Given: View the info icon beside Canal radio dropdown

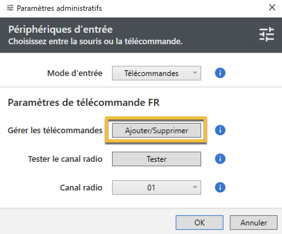Looking at the screenshot, I should [x=220, y=187].
